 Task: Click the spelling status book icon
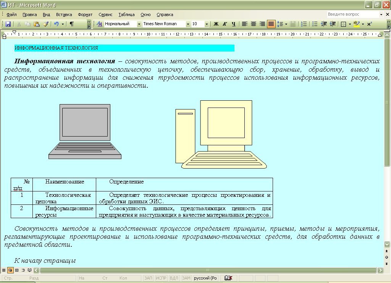point(228,278)
